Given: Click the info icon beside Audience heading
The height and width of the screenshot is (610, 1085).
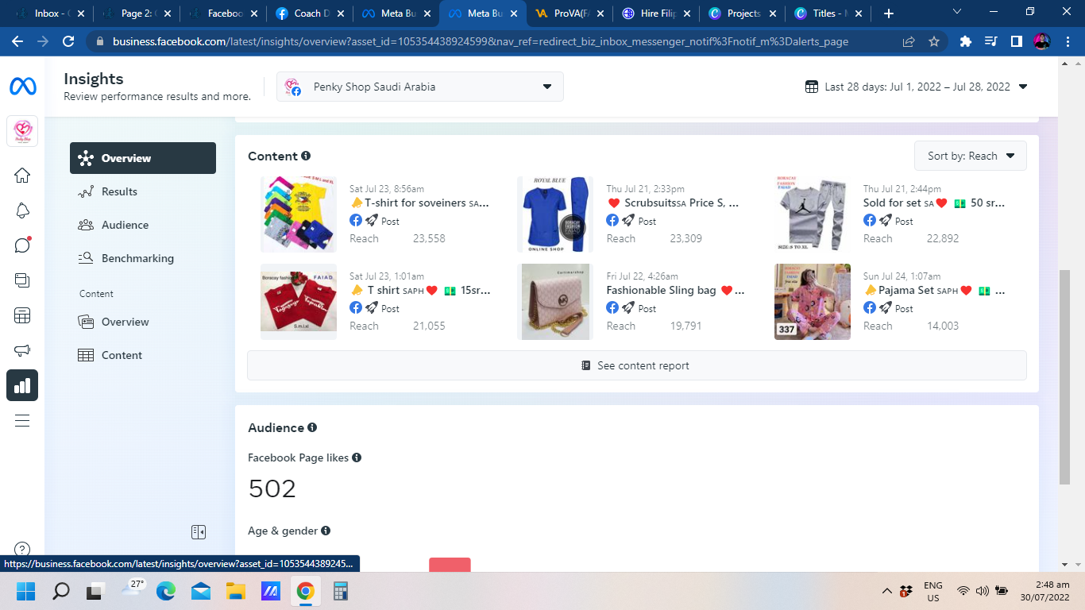Looking at the screenshot, I should point(312,428).
